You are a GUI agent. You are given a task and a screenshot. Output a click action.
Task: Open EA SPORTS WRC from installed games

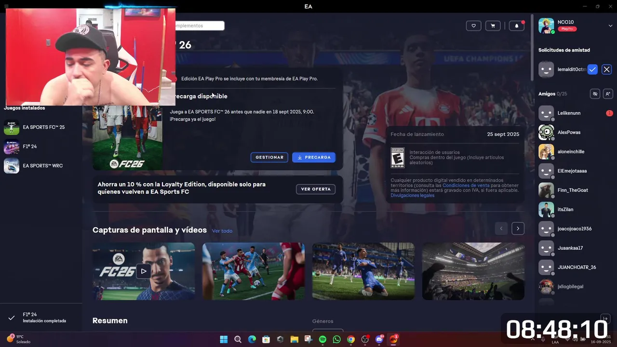point(41,166)
